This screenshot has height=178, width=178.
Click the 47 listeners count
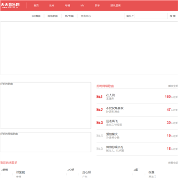coord(169,110)
